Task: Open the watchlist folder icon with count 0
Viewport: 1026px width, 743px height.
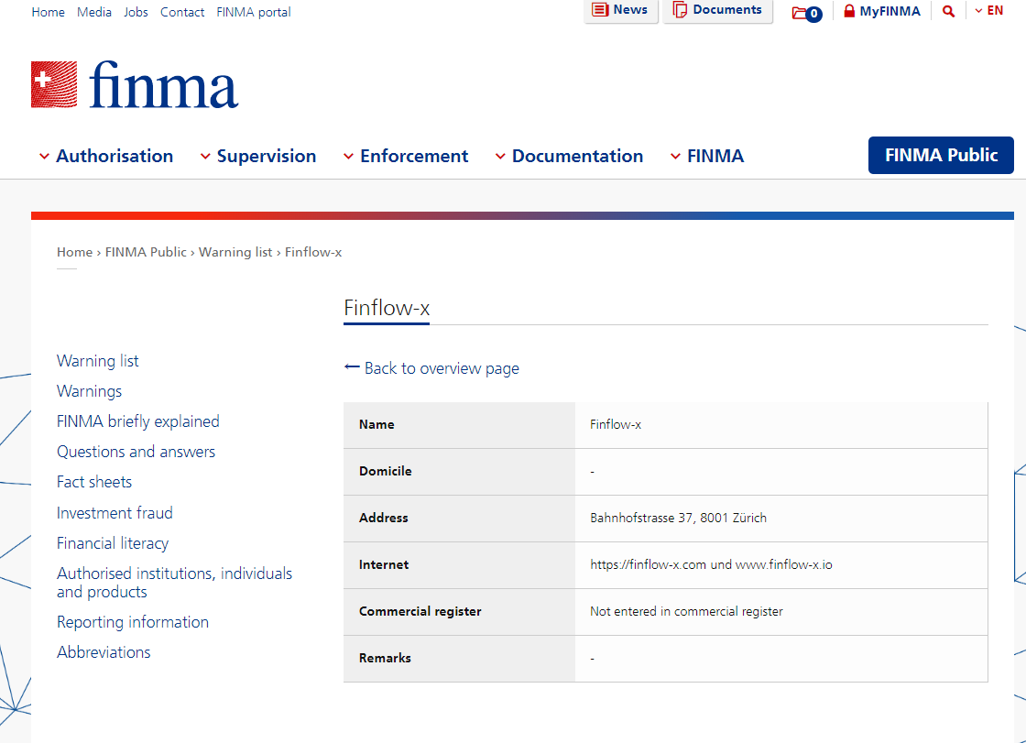Action: pos(806,13)
